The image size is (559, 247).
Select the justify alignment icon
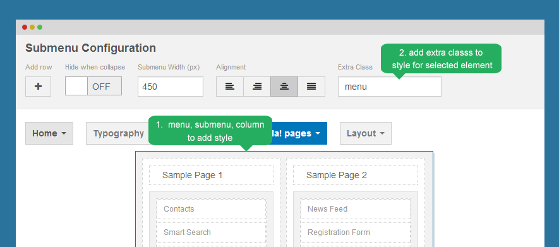pos(311,87)
